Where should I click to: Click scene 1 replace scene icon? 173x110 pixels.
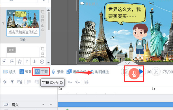click(x=43, y=25)
